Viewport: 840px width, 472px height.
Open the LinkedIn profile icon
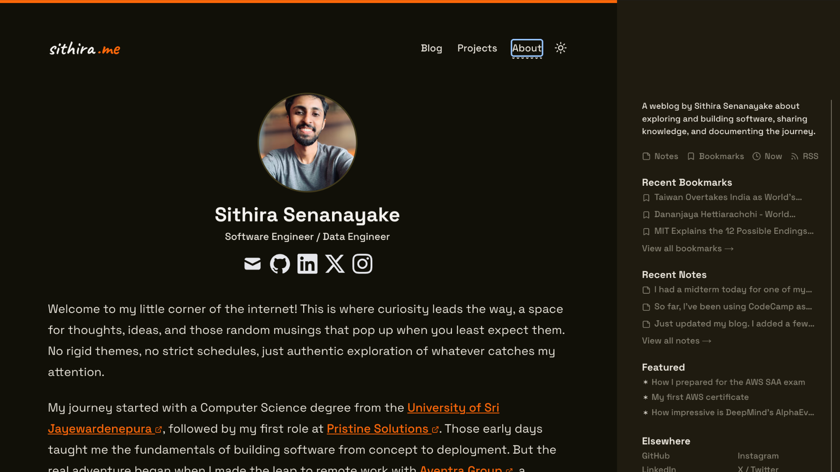pyautogui.click(x=308, y=264)
